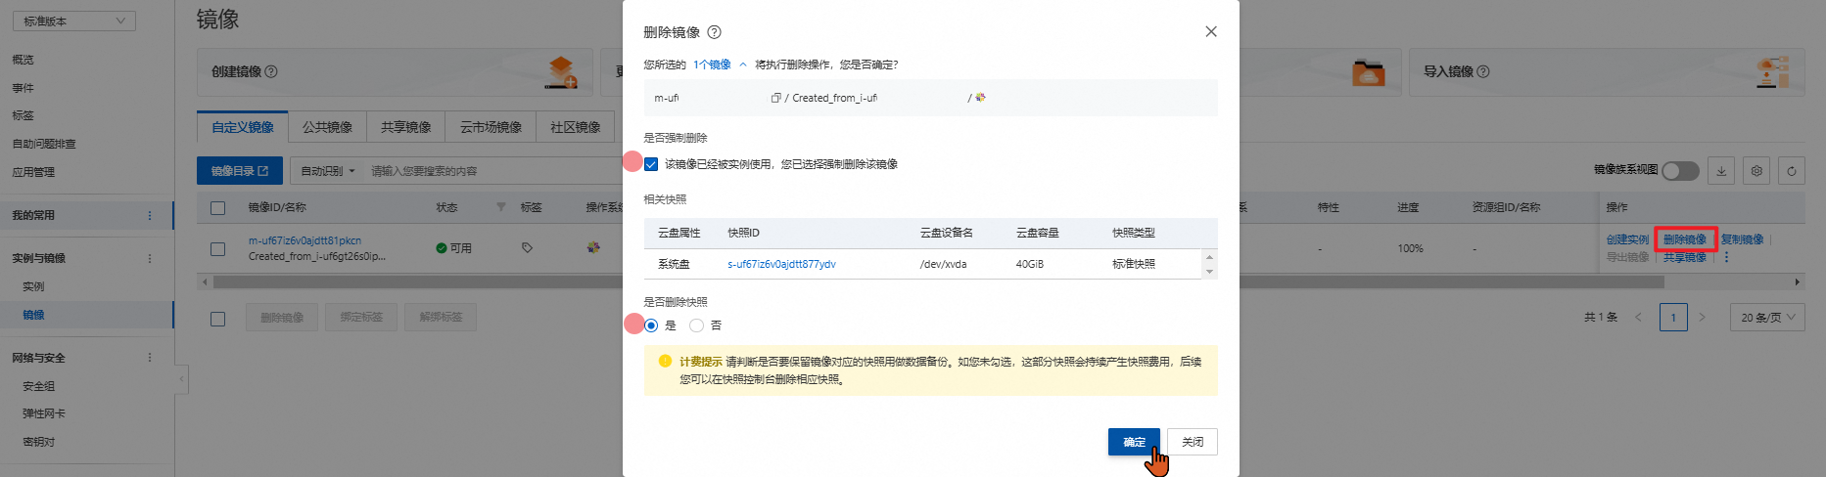Click the download/export icon in table toolbar
The image size is (1826, 477).
click(1721, 171)
